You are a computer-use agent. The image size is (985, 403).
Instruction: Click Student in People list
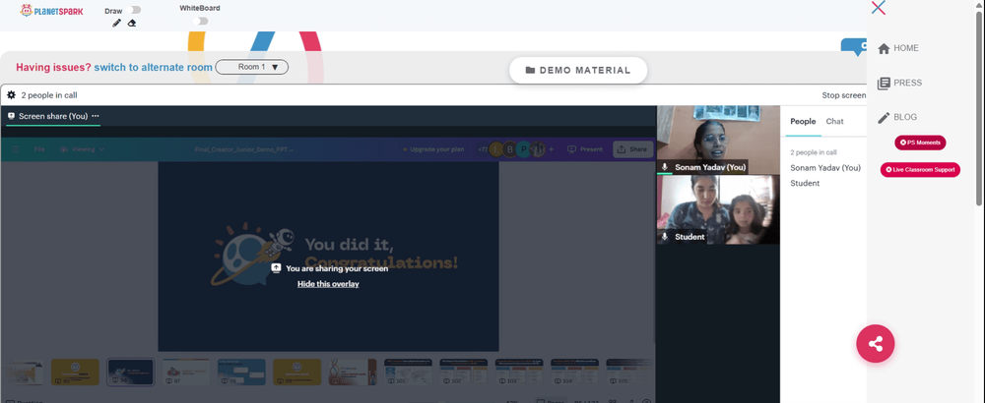point(805,183)
